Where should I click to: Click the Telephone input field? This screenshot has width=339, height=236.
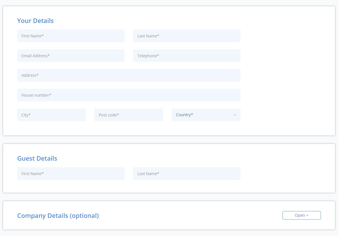187,56
